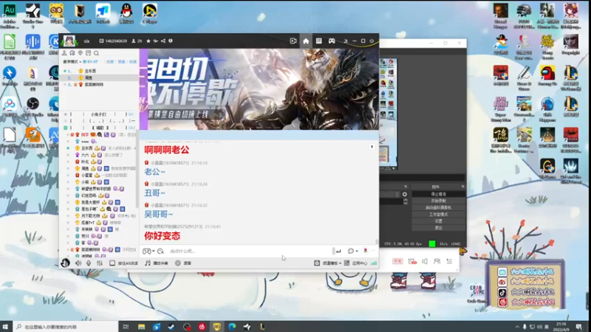Open the audio mixer sliders icon
Image resolution: width=591 pixels, height=332 pixels.
tap(100, 263)
